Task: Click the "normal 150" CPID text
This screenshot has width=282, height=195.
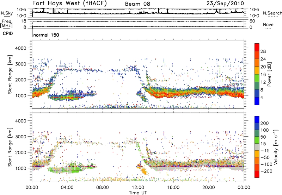Action: pyautogui.click(x=46, y=35)
